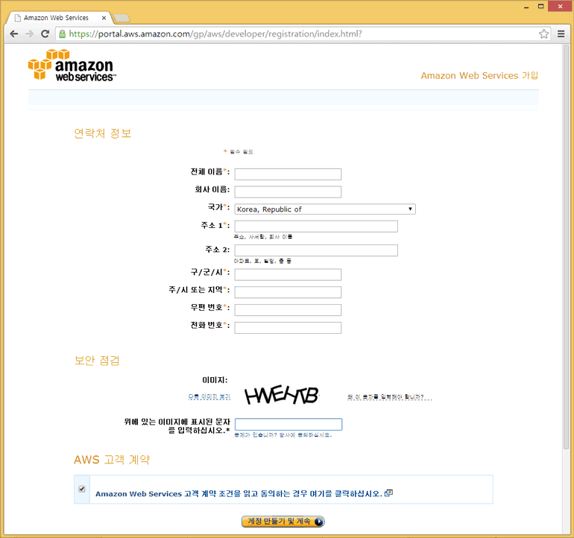Click the green padlock in the address bar
Image resolution: width=574 pixels, height=538 pixels.
tap(62, 34)
